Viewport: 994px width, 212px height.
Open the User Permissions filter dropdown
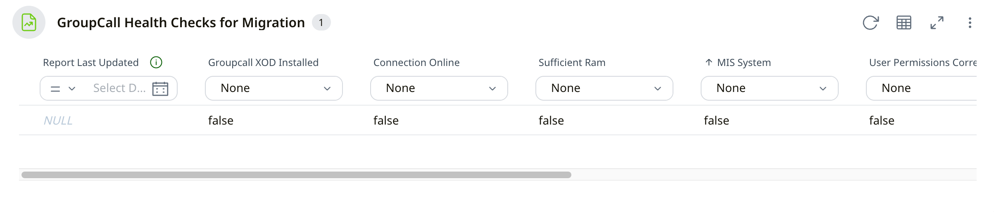click(x=921, y=88)
